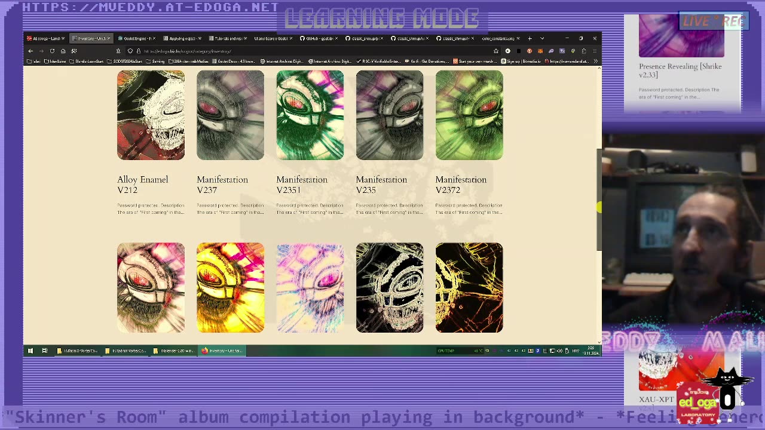Click Presence Revealing Shrike v2.33 title
765x430 pixels.
pyautogui.click(x=680, y=70)
